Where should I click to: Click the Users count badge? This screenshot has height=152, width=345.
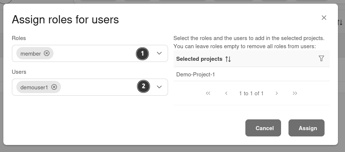pyautogui.click(x=143, y=87)
